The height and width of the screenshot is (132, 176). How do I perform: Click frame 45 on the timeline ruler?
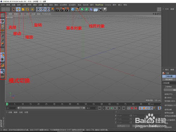pos(78,104)
